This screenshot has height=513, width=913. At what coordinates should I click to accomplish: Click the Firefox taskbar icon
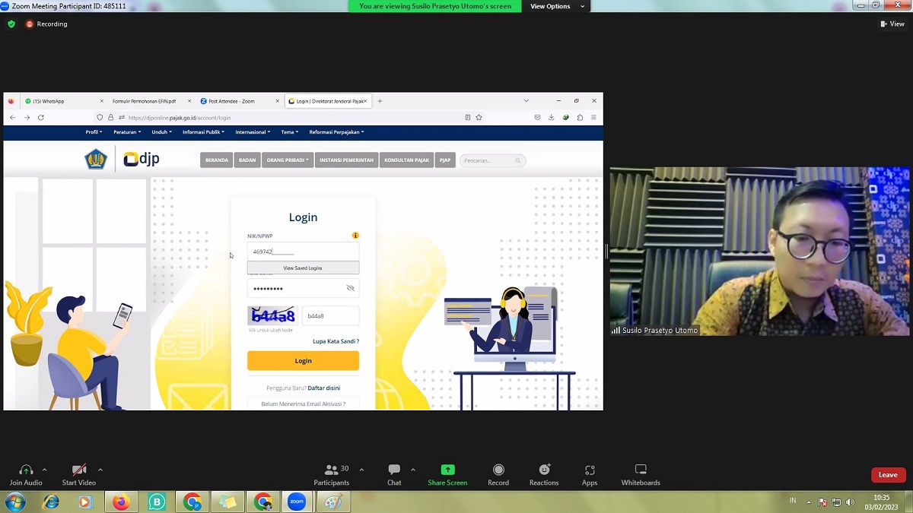pos(121,502)
